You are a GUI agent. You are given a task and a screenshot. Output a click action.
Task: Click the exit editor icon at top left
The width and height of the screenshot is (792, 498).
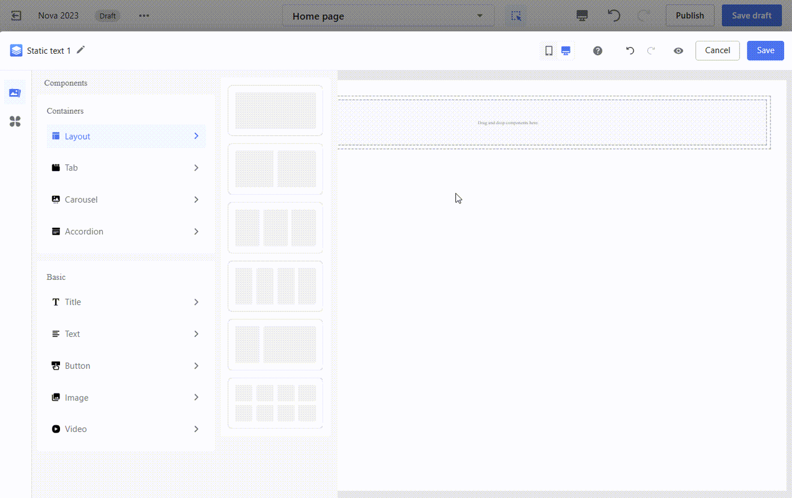(17, 15)
